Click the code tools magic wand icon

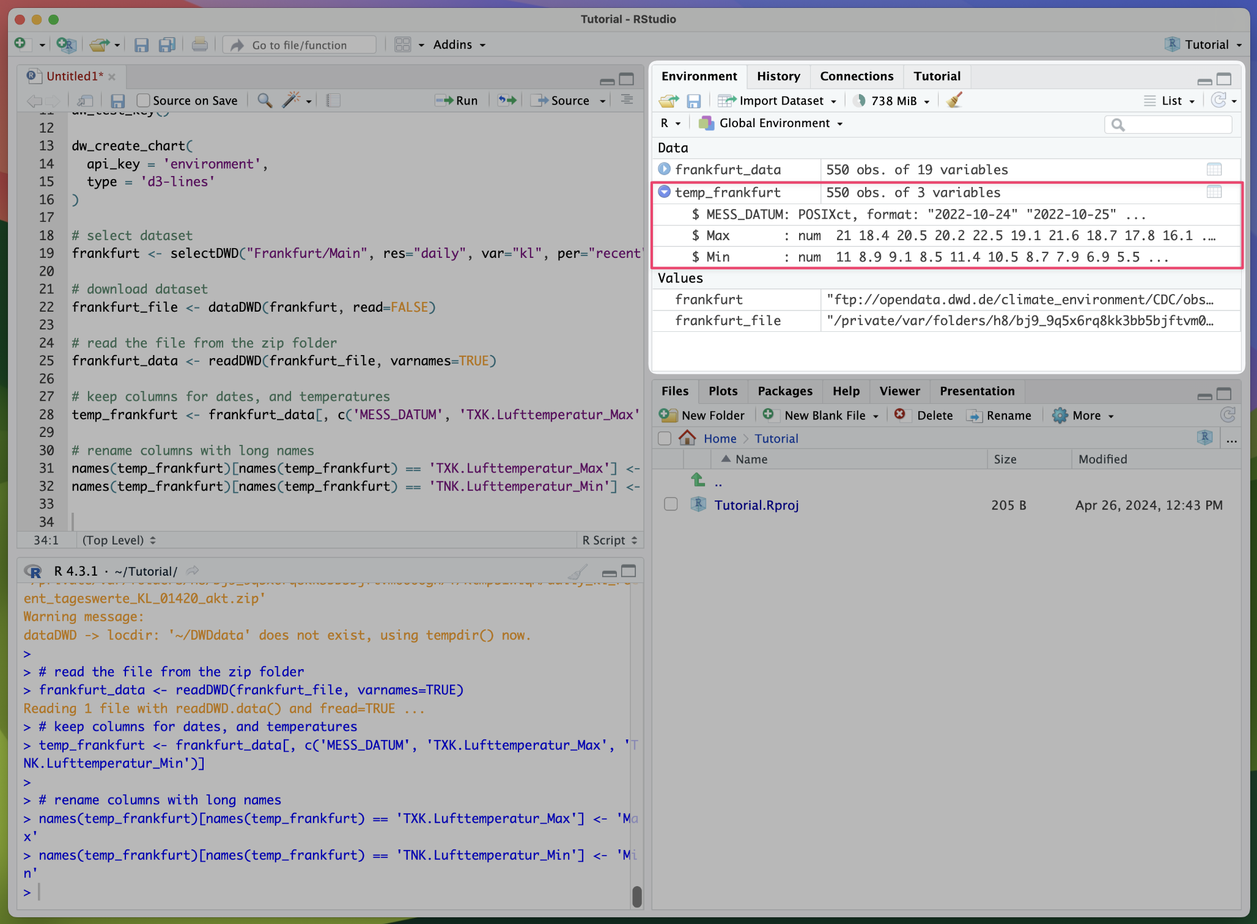292,100
